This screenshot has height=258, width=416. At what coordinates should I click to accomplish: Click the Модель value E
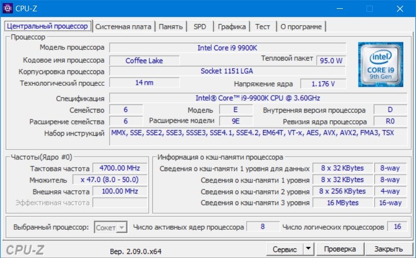(236, 109)
